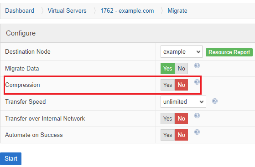This screenshot has width=255, height=167.
Task: Open help icon for Compression
Action: click(x=197, y=82)
